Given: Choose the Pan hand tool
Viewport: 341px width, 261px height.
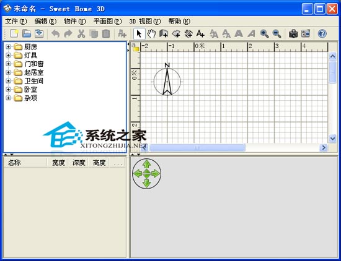Looking at the screenshot, I should 151,33.
